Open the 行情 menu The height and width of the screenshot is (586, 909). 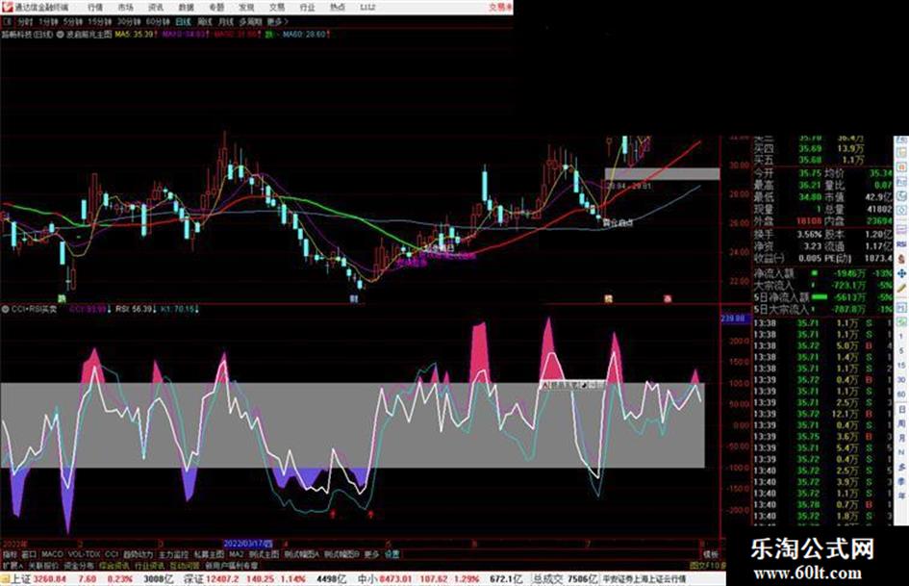pos(95,7)
